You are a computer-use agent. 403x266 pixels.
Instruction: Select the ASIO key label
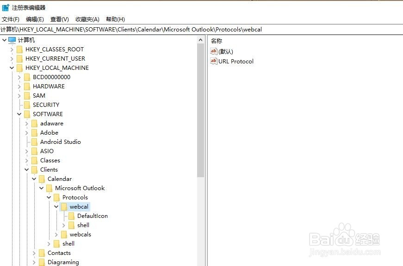47,151
